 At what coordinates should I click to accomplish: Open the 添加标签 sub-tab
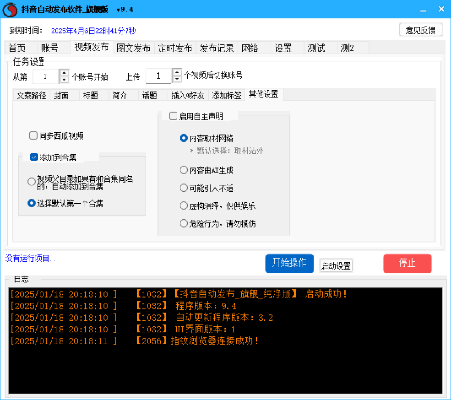pyautogui.click(x=227, y=95)
